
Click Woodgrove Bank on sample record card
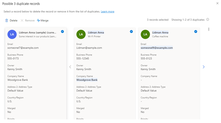pyautogui.click(x=18, y=80)
